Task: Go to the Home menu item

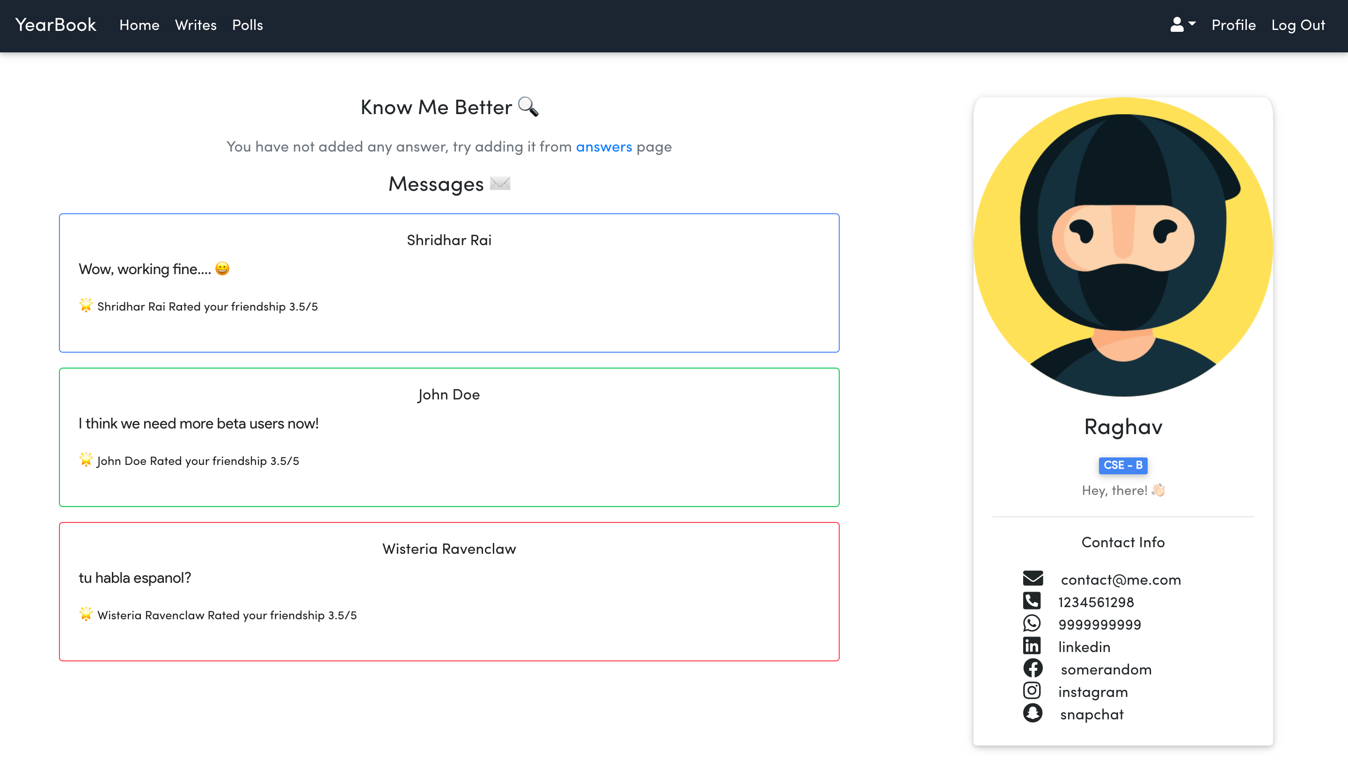Action: click(139, 25)
